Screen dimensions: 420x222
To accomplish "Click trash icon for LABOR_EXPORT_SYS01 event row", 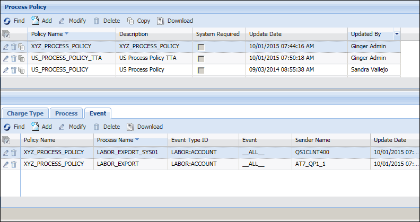I will (x=14, y=153).
